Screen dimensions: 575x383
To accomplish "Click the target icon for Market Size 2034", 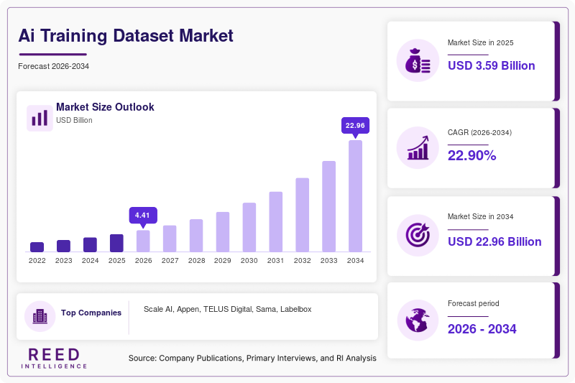I will click(x=418, y=235).
